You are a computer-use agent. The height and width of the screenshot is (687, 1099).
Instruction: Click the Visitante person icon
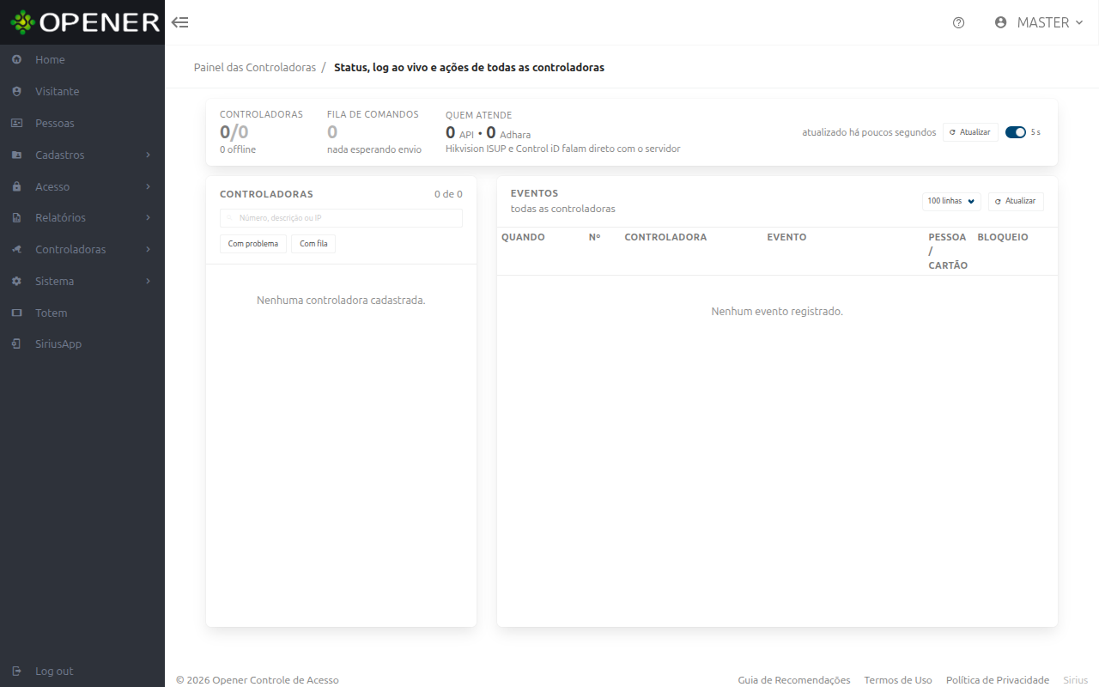tap(17, 92)
